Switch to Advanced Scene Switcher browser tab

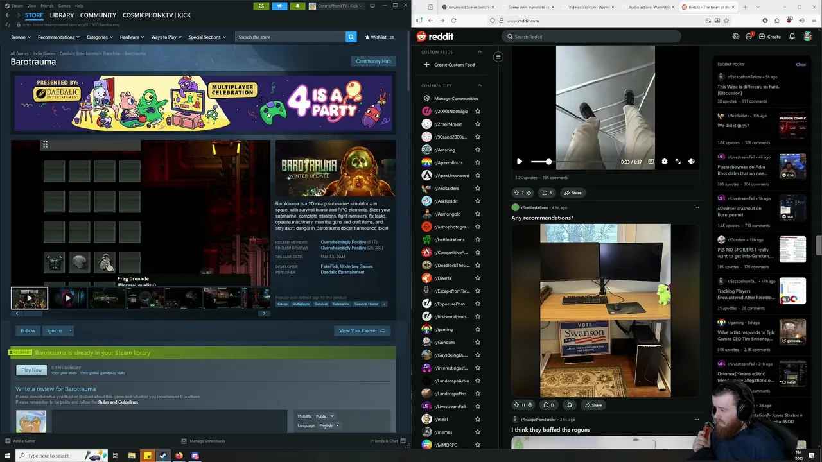point(468,7)
